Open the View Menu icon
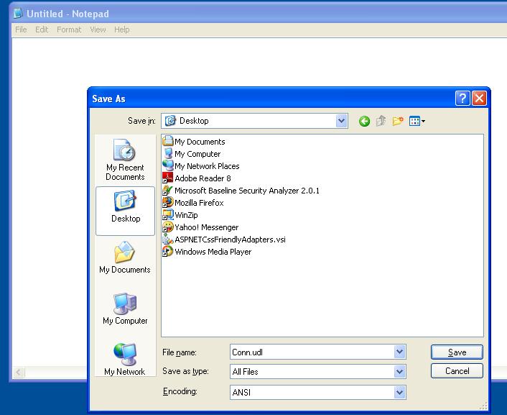507x415 pixels. click(414, 121)
